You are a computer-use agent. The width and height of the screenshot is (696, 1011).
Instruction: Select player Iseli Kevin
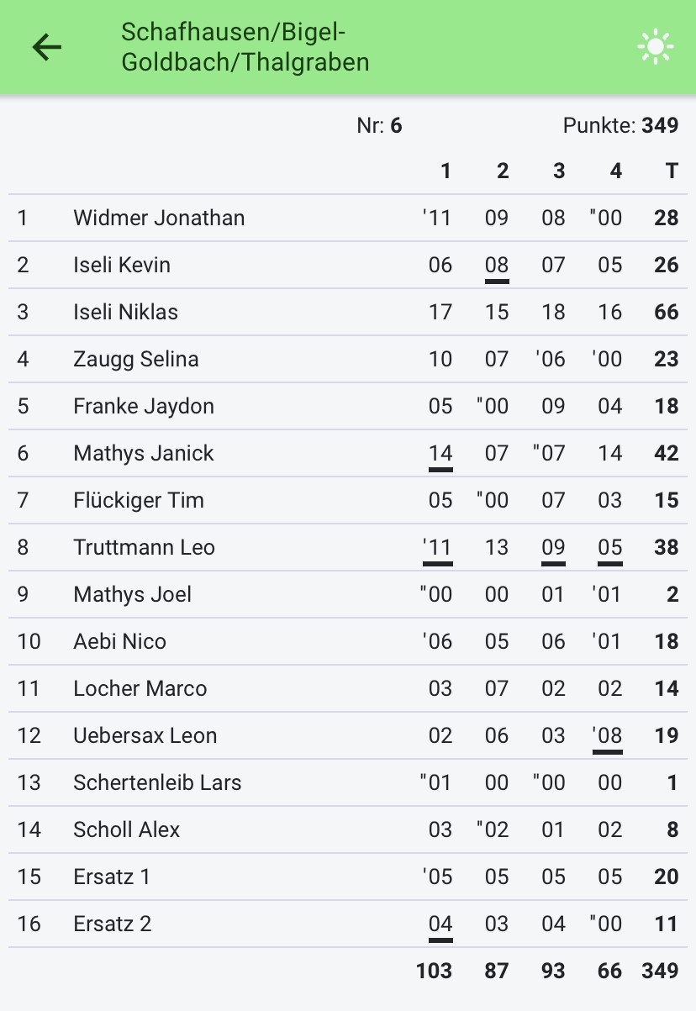[122, 265]
